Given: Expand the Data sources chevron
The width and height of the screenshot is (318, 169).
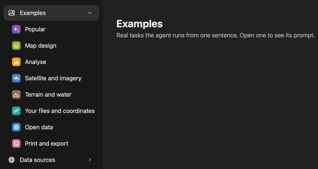Looking at the screenshot, I should coord(90,160).
